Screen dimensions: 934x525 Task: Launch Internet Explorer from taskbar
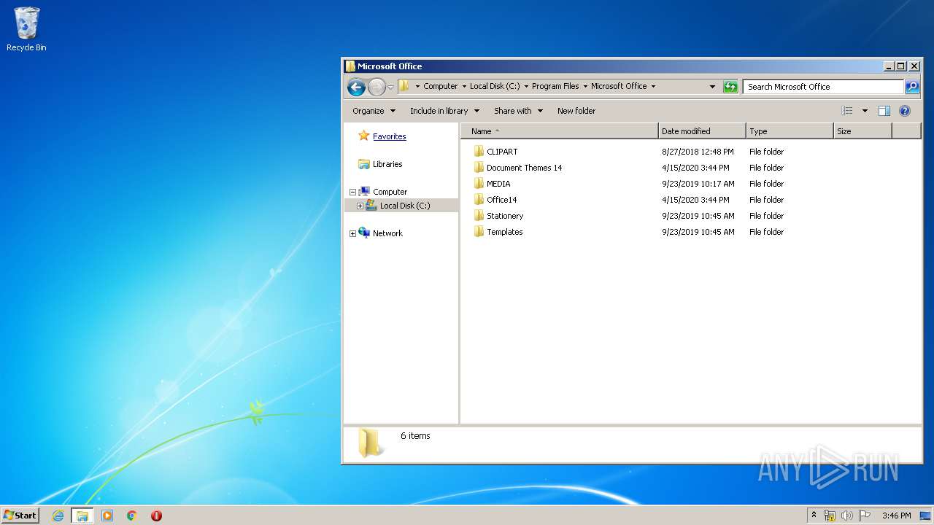click(x=58, y=516)
